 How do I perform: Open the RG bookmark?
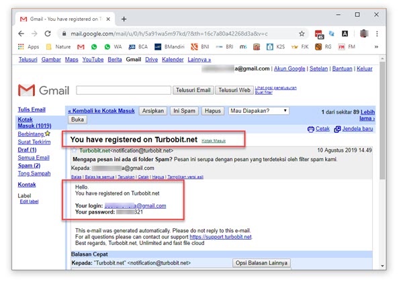(x=323, y=47)
